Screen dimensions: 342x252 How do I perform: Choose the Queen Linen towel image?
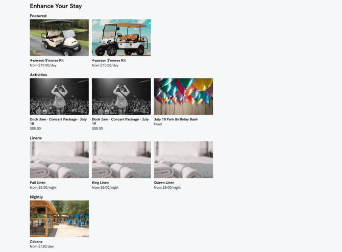pos(183,160)
